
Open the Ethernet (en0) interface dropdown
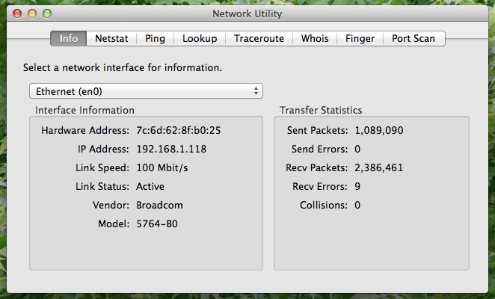(146, 91)
